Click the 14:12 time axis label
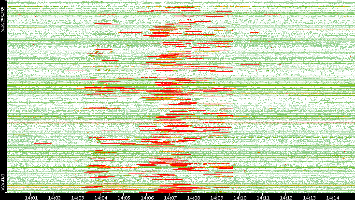The image size is (355, 200). 286,197
